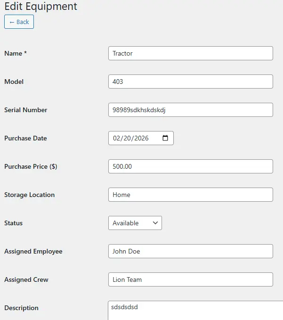Click the Edit Equipment page heading

[x=40, y=7]
